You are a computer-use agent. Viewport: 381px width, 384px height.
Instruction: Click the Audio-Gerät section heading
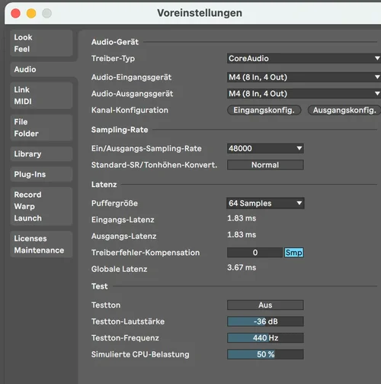click(x=115, y=42)
